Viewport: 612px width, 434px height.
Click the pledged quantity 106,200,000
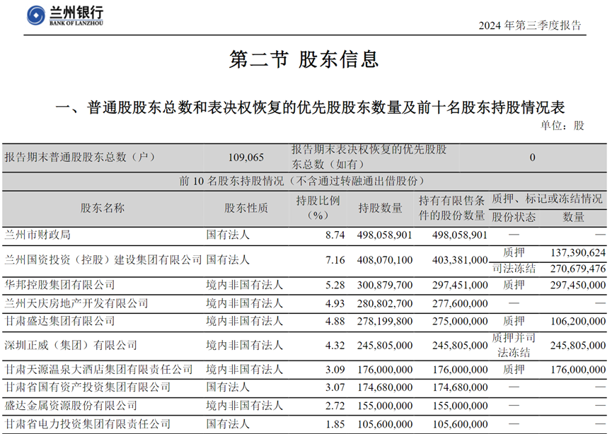point(578,322)
